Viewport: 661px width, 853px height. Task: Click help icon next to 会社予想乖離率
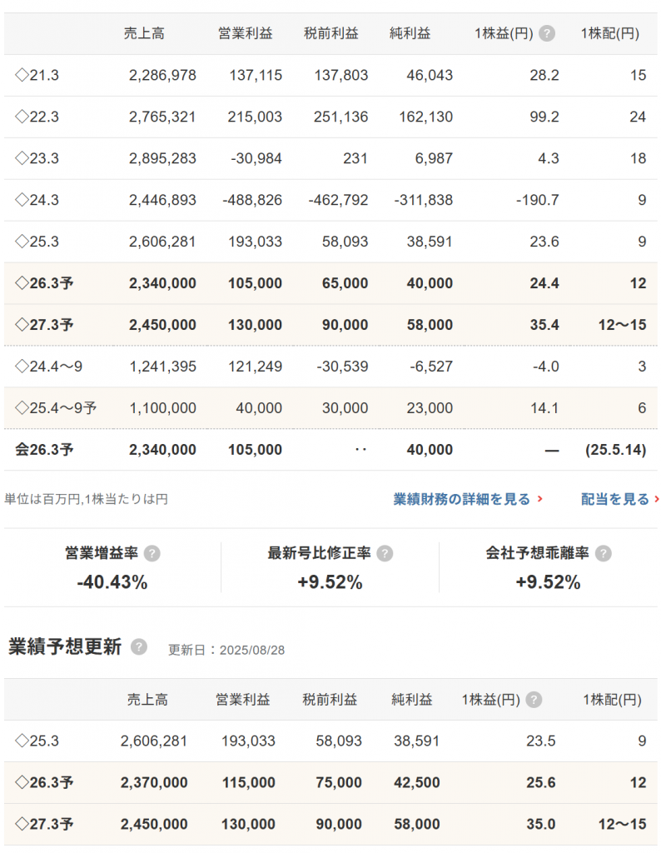click(604, 554)
